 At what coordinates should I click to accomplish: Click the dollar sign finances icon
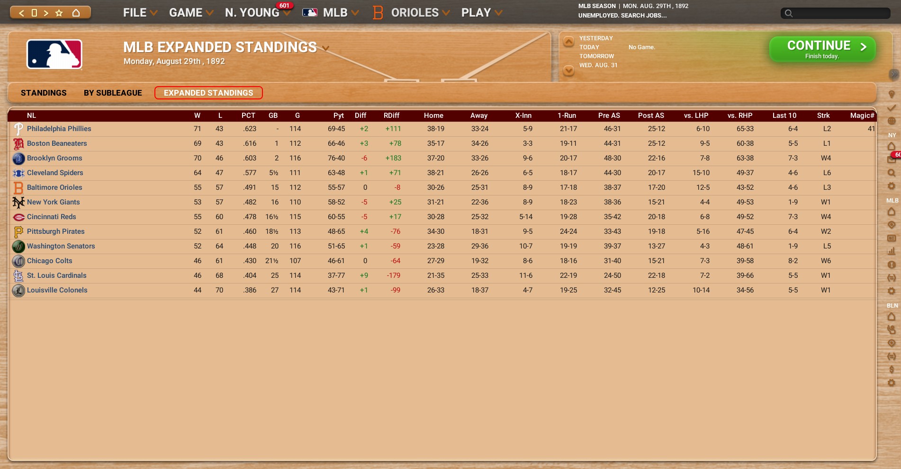pyautogui.click(x=891, y=370)
